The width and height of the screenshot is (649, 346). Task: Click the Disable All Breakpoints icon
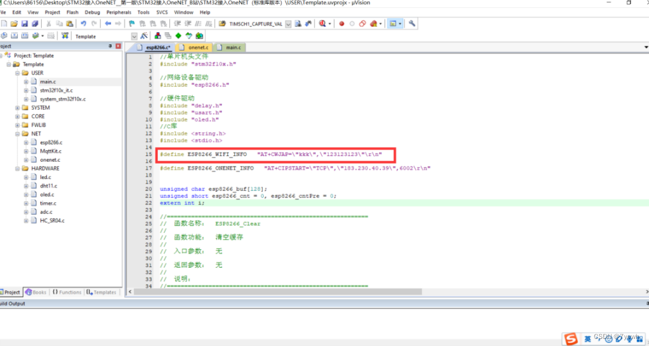362,24
